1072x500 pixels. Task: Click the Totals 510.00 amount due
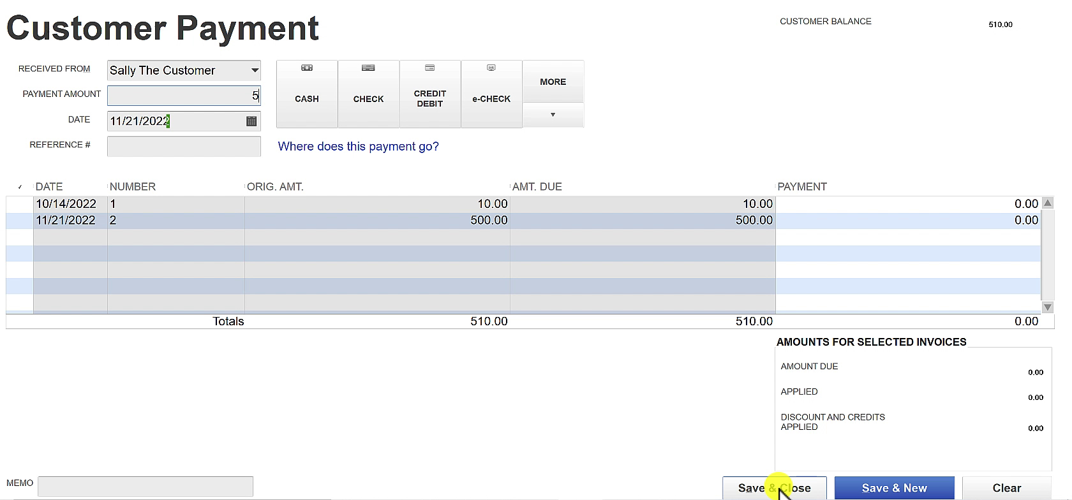pos(754,321)
